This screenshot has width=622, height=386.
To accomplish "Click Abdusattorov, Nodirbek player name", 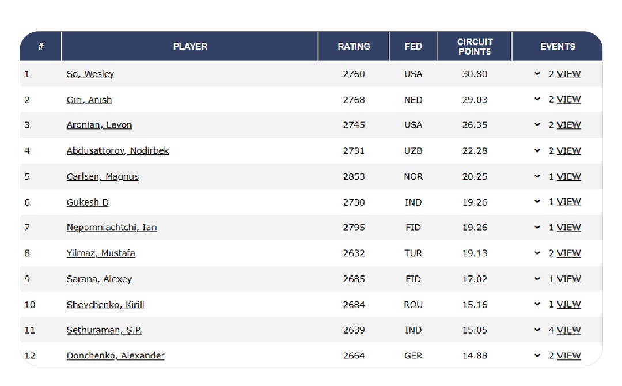I will (x=117, y=151).
